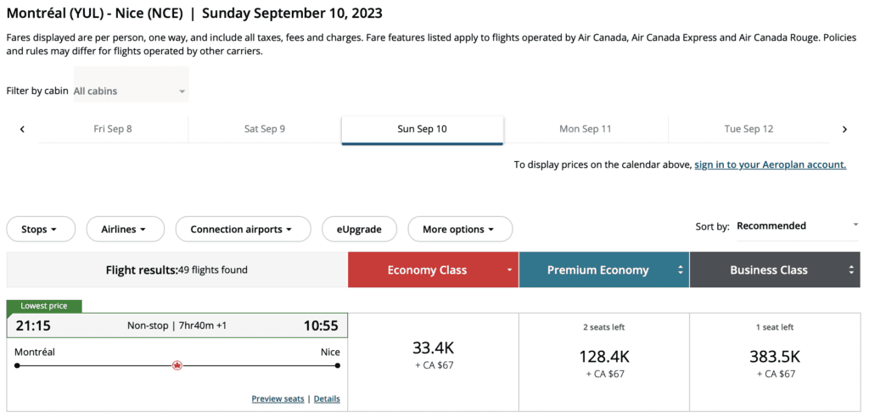Image resolution: width=869 pixels, height=417 pixels.
Task: Open the Filter by cabin dropdown
Action: point(131,91)
